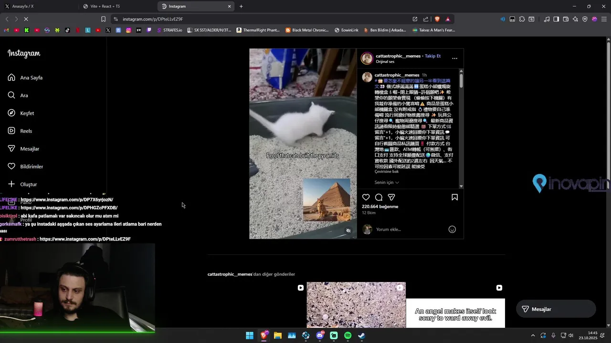The height and width of the screenshot is (343, 611).
Task: Open the Ara search option
Action: 18,95
